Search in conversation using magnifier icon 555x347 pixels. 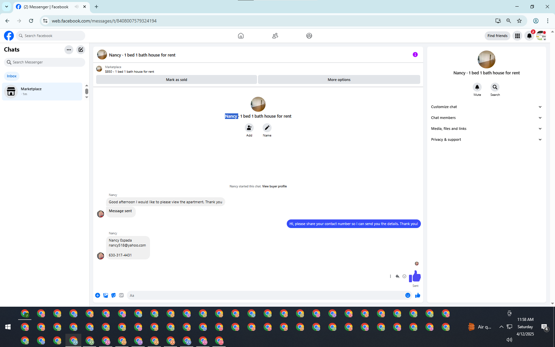[495, 87]
